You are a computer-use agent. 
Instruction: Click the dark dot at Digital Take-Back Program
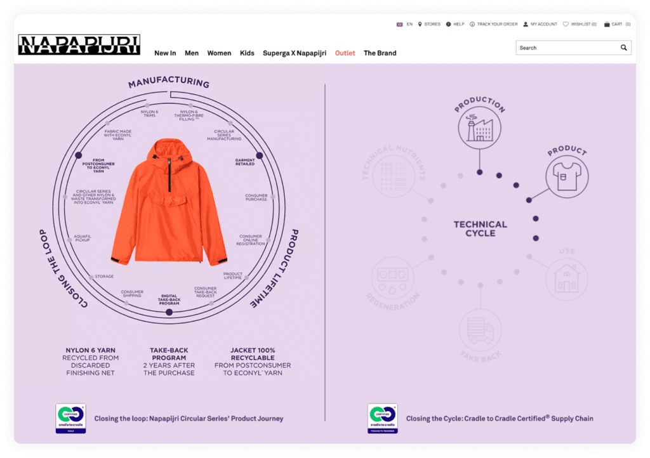[x=169, y=312]
